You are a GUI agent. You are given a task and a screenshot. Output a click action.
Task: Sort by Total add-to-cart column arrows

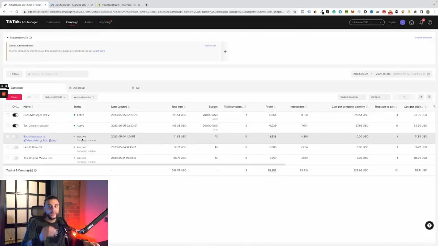coord(396,107)
